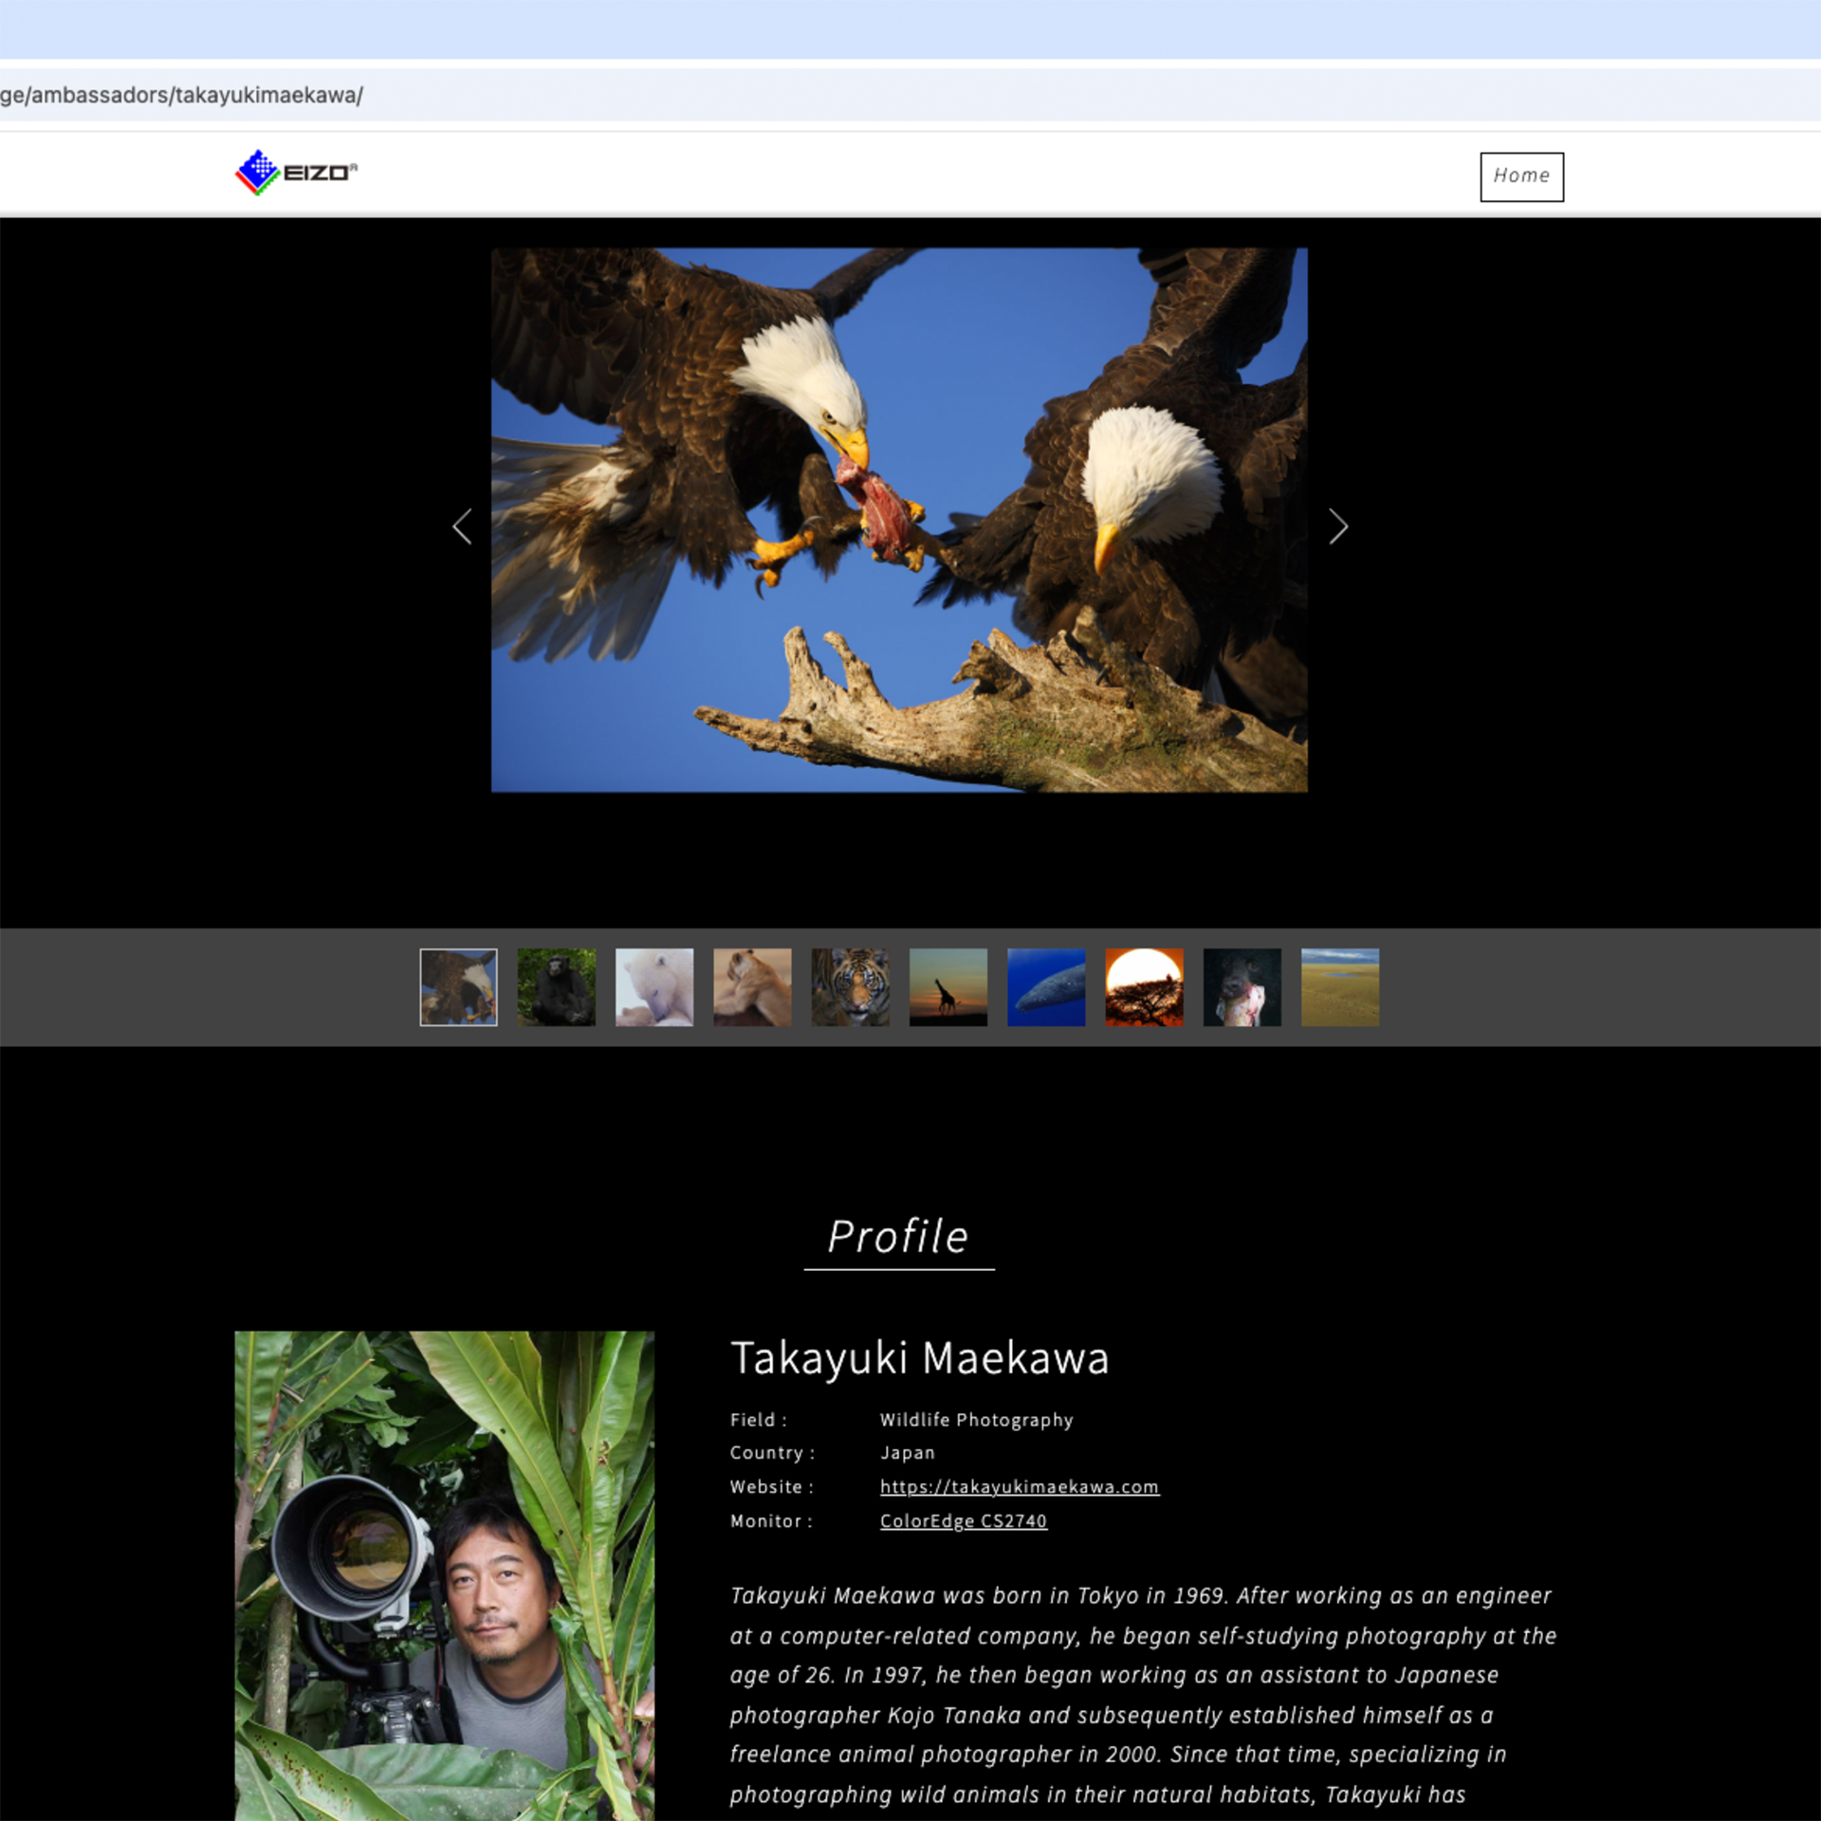
Task: Select the grassland landscape thumbnail
Action: pos(1340,986)
